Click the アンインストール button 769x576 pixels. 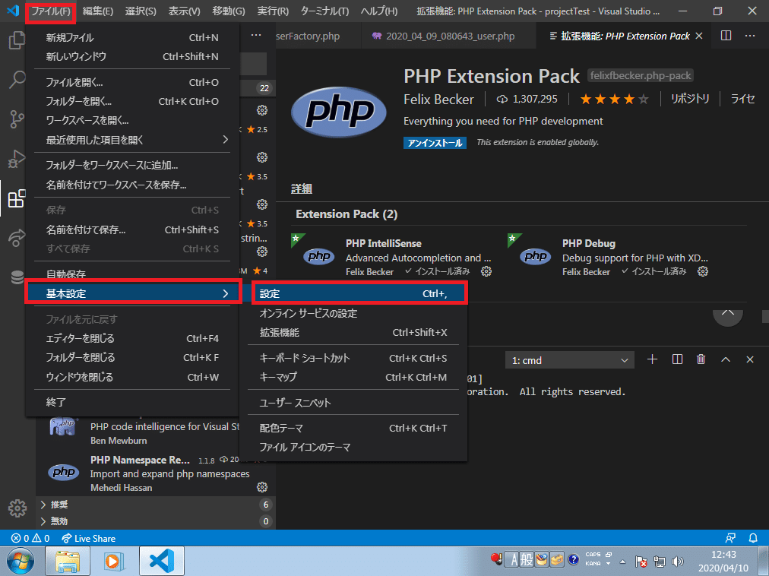[x=435, y=143]
